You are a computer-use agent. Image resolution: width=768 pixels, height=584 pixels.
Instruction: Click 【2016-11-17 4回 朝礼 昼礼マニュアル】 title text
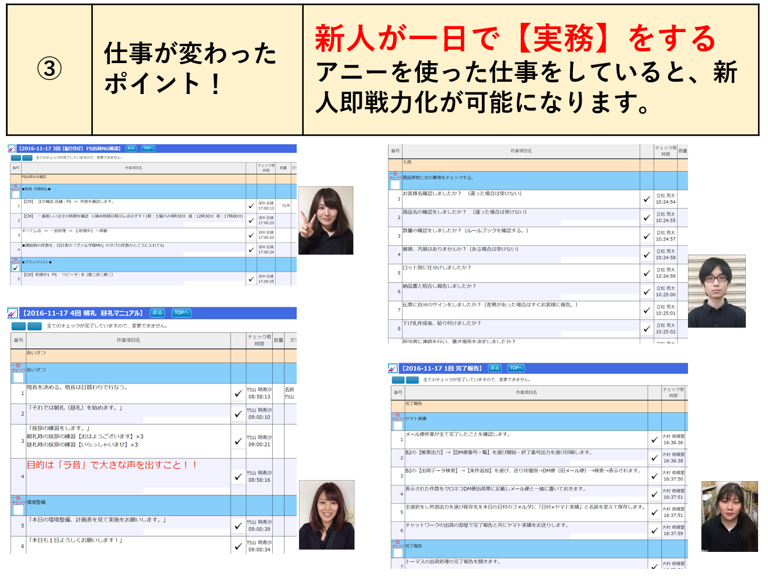83,313
